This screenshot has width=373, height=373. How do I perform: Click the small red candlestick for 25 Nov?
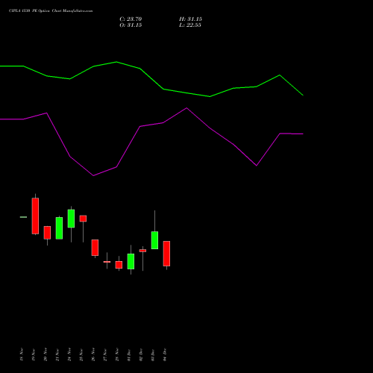point(83,219)
